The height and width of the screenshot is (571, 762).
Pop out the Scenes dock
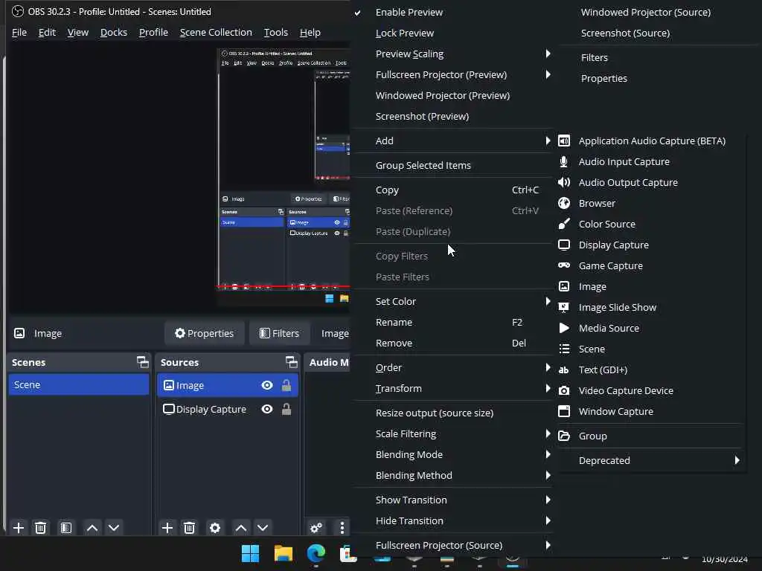pos(142,362)
